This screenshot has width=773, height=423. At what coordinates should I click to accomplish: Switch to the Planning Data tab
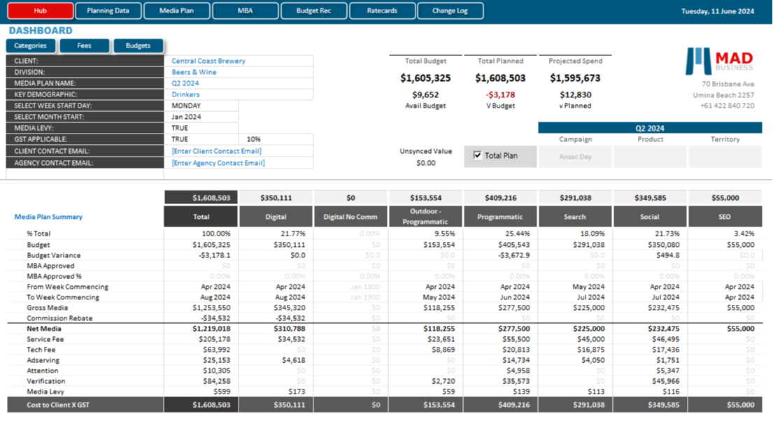coord(108,10)
